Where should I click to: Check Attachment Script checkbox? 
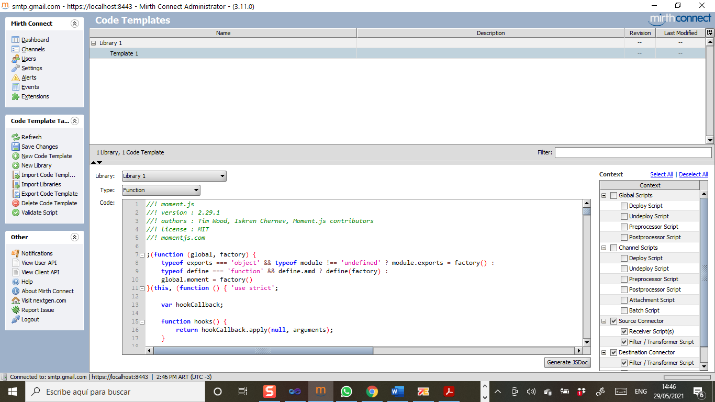[624, 300]
